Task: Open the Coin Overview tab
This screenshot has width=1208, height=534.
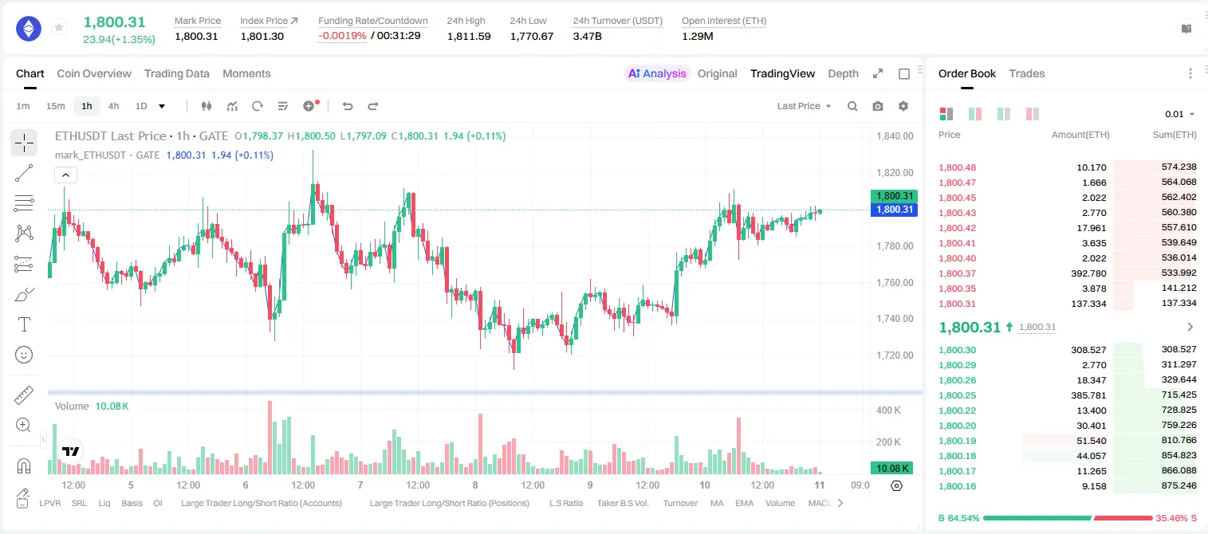Action: click(94, 73)
